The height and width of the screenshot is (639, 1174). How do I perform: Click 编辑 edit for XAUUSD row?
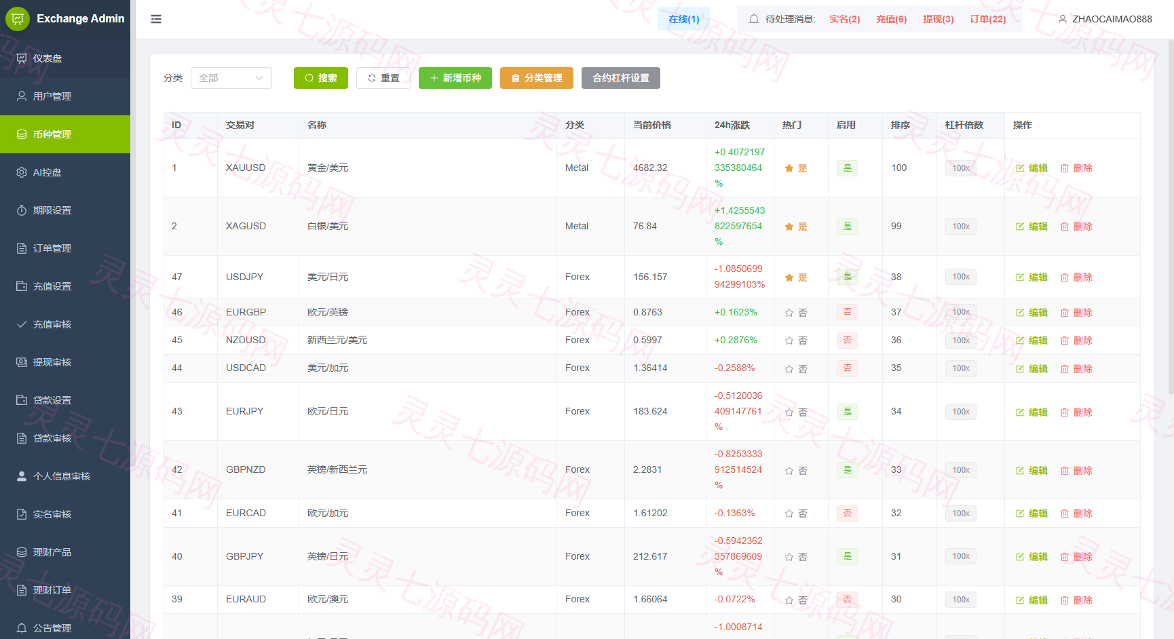coord(1031,168)
